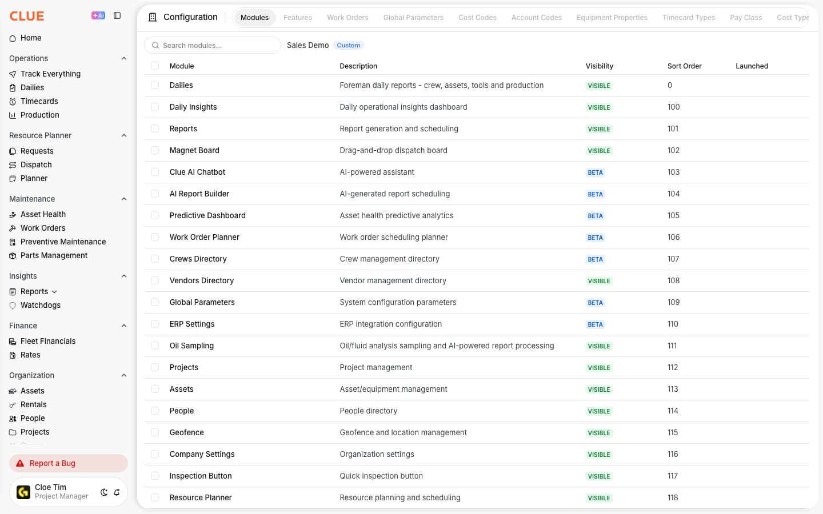Viewport: 823px width, 514px height.
Task: Go to the Planner page
Action: (x=34, y=178)
